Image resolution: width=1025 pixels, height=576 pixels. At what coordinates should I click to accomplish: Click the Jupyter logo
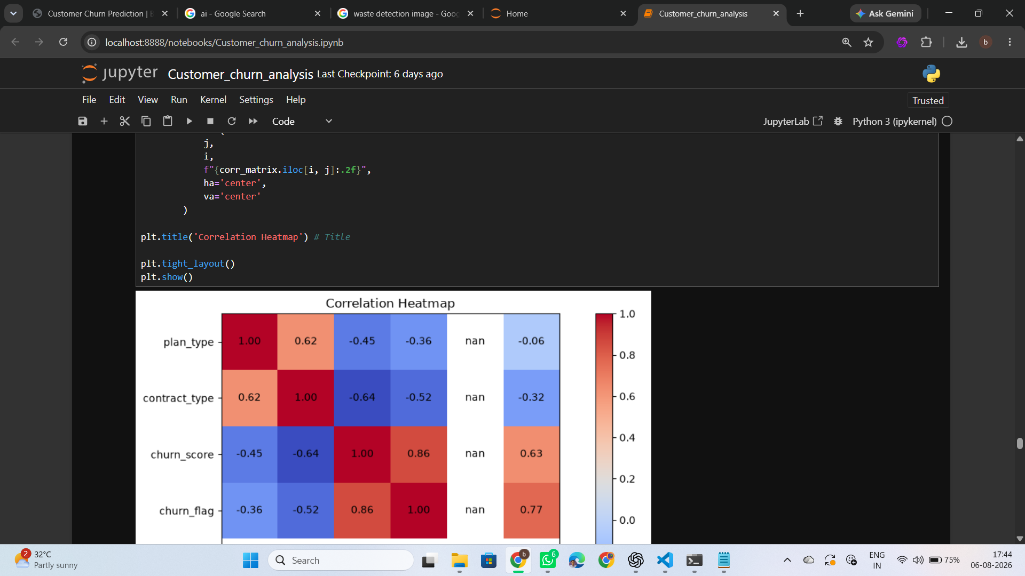tap(120, 73)
